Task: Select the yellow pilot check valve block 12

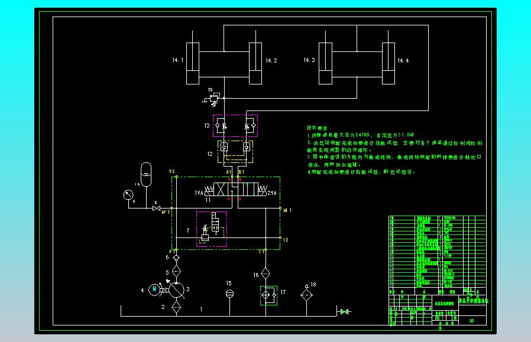Action: (x=235, y=152)
